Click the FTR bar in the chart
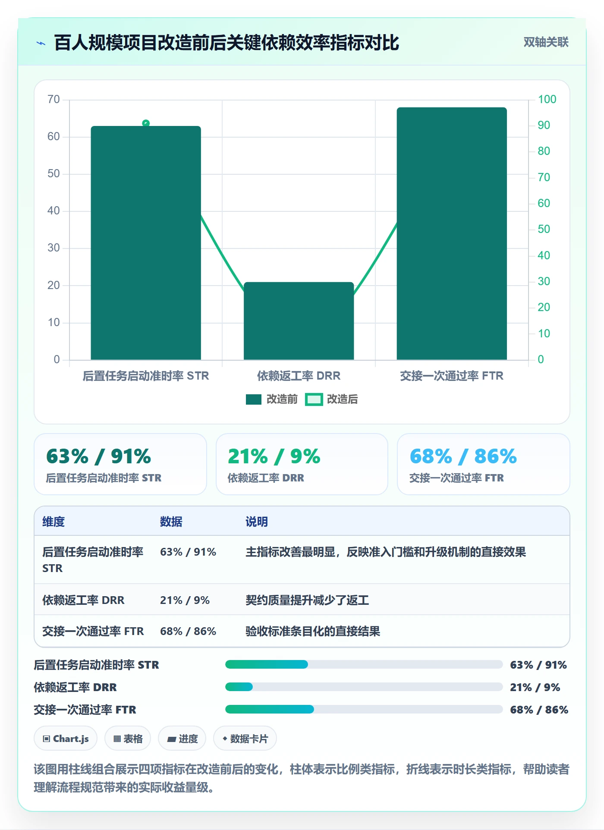 [452, 233]
